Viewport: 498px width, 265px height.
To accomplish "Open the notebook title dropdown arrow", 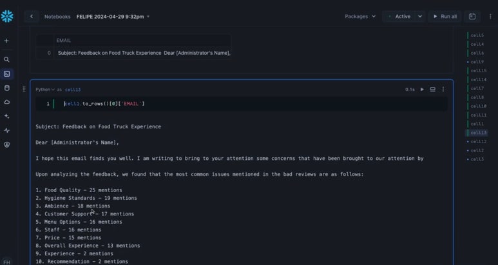I will [148, 16].
